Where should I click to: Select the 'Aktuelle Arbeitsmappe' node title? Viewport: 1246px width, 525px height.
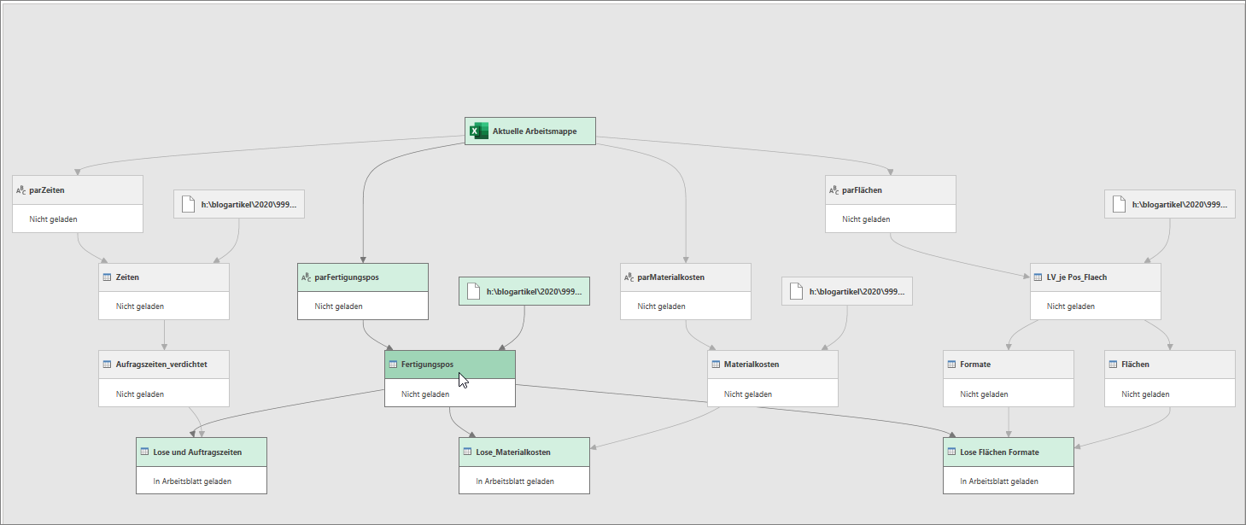535,131
